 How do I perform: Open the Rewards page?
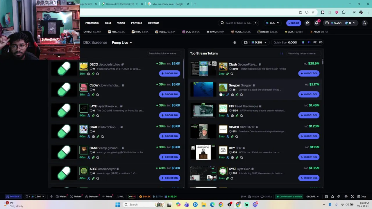click(154, 23)
